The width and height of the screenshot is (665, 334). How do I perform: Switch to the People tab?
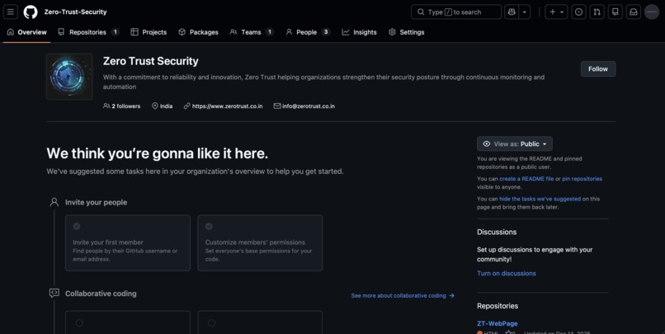coord(308,32)
